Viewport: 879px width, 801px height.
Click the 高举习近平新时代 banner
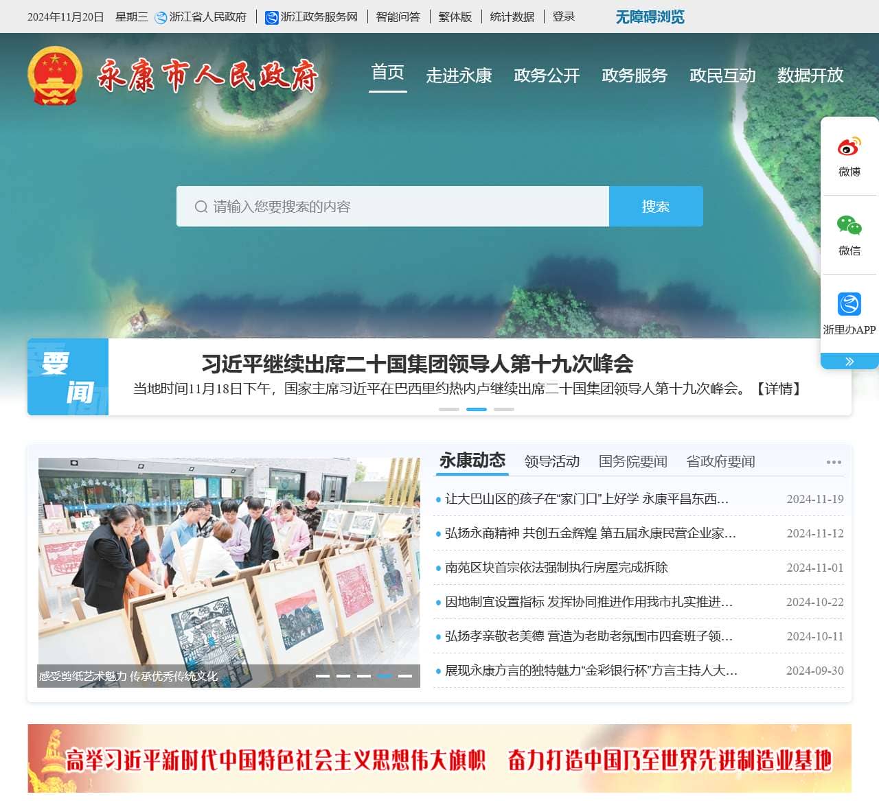pos(439,758)
